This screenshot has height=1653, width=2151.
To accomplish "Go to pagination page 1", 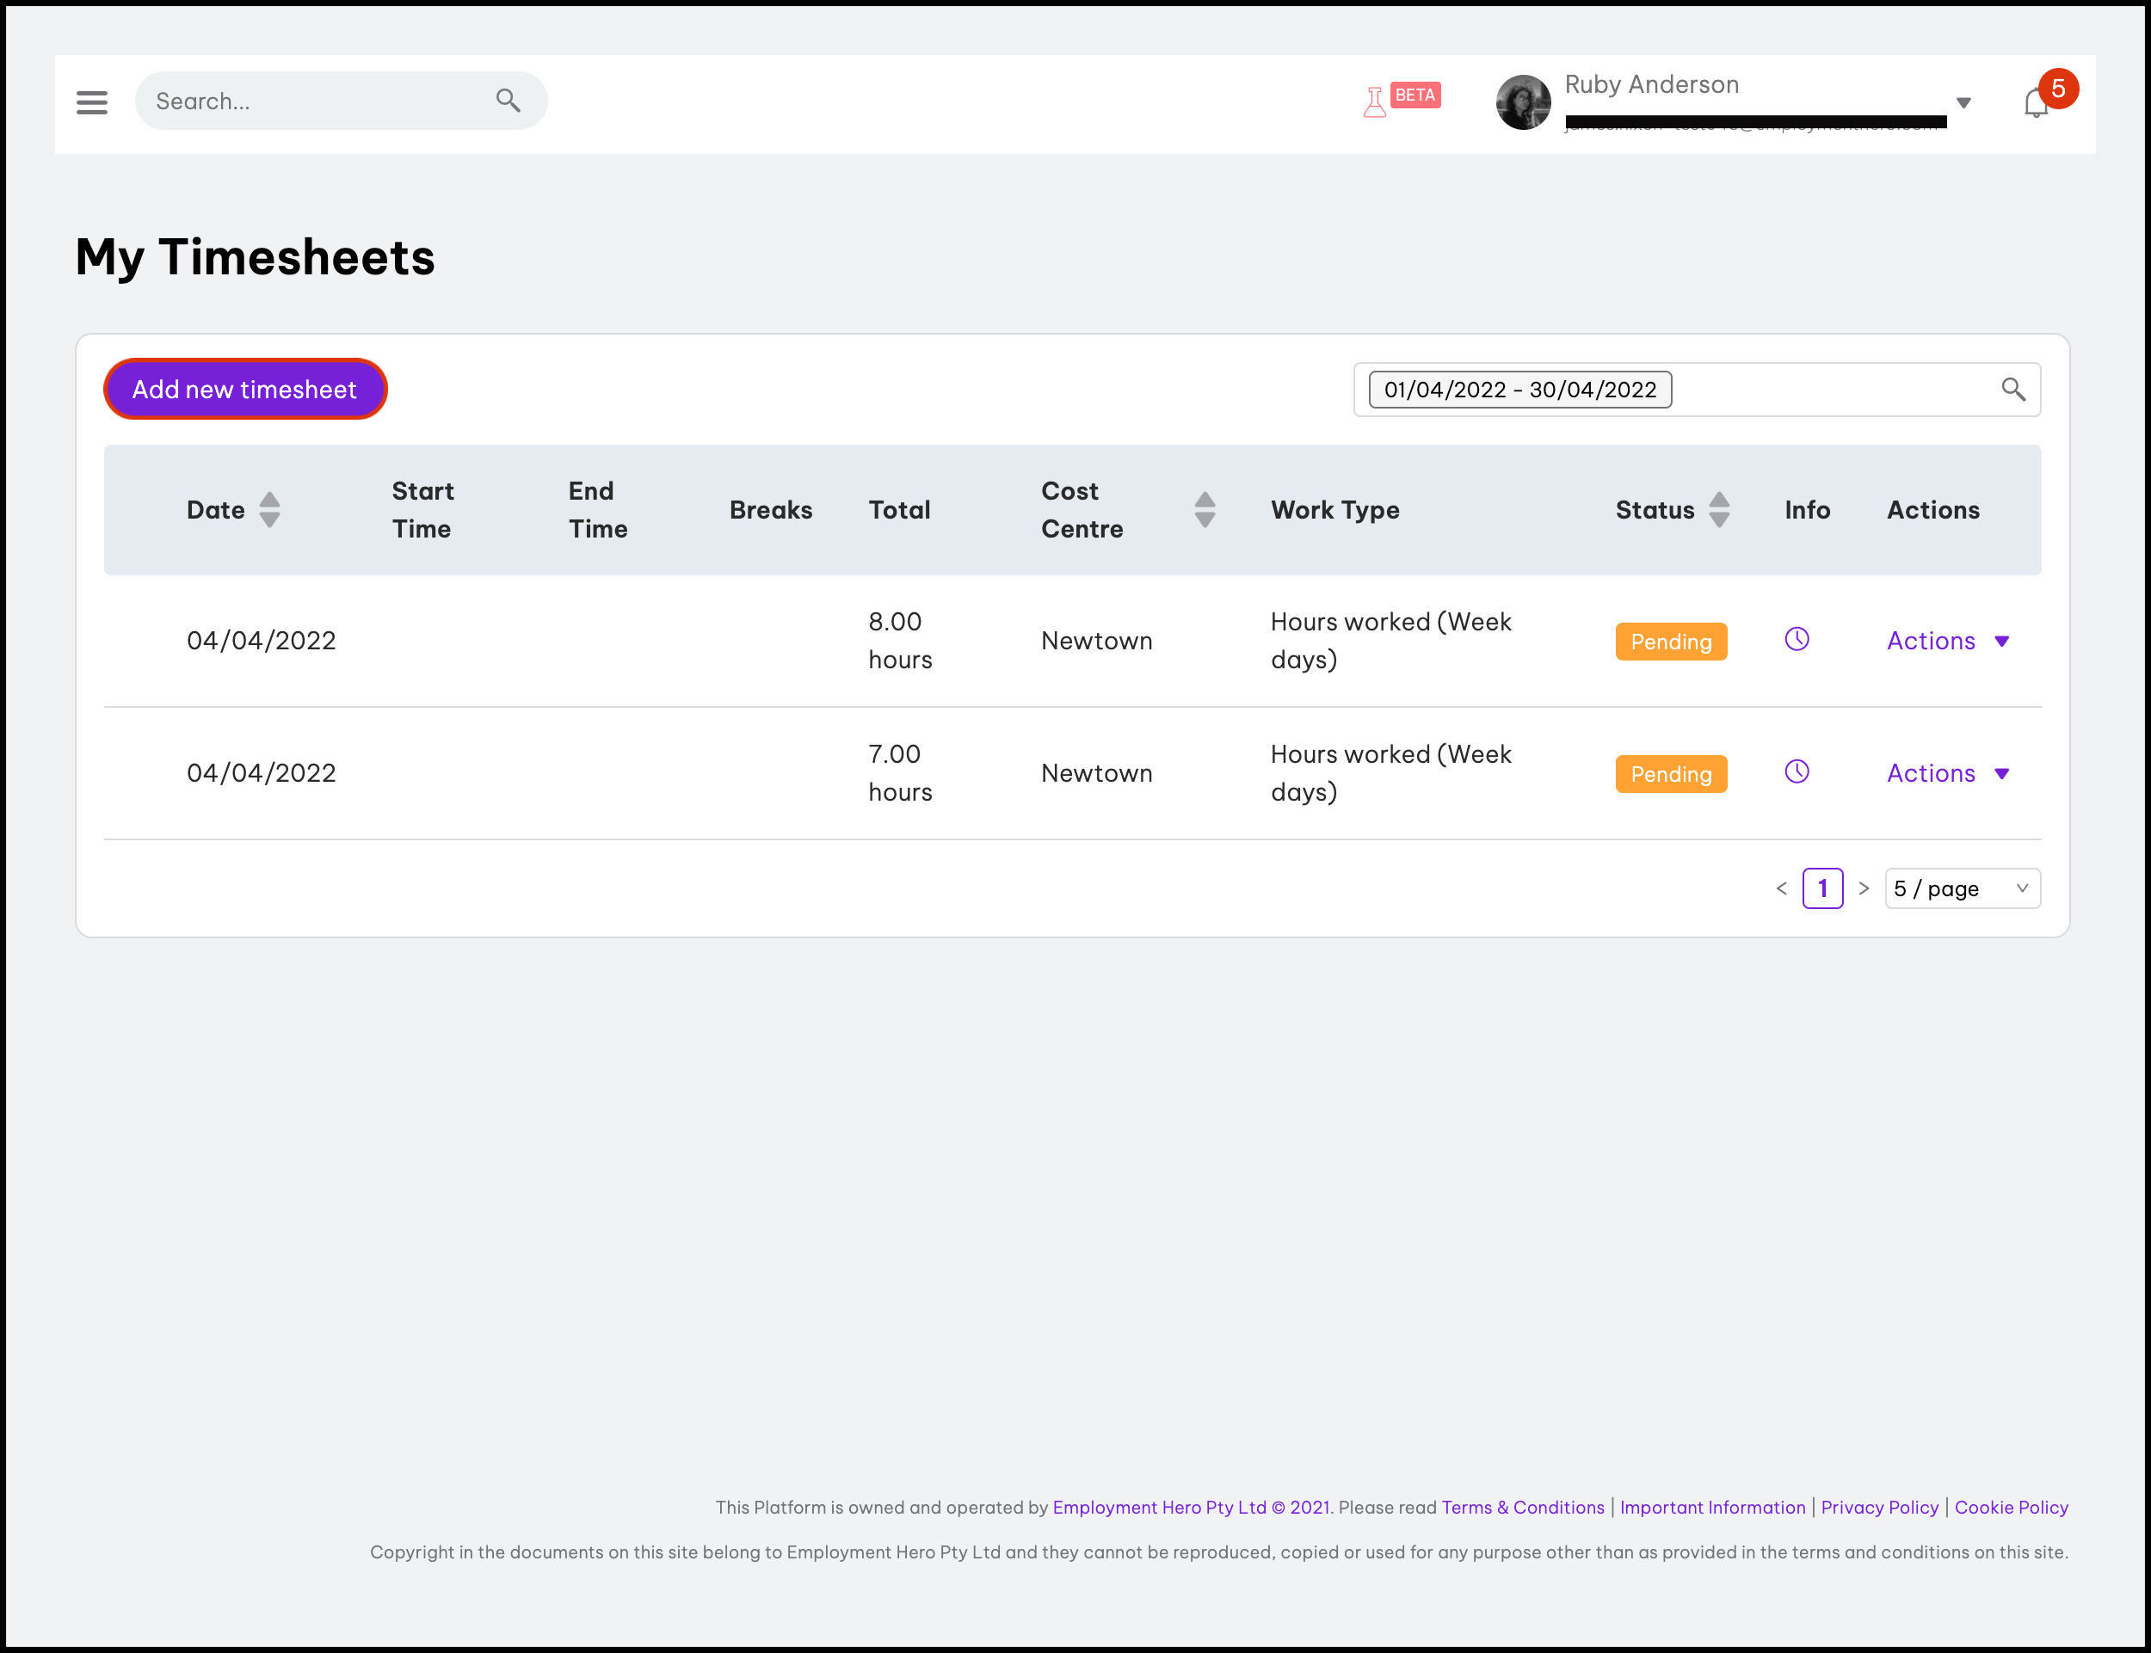I will coord(1822,888).
